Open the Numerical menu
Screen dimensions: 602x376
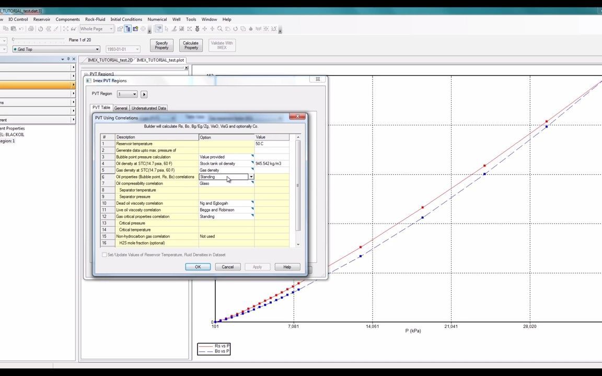click(x=157, y=19)
